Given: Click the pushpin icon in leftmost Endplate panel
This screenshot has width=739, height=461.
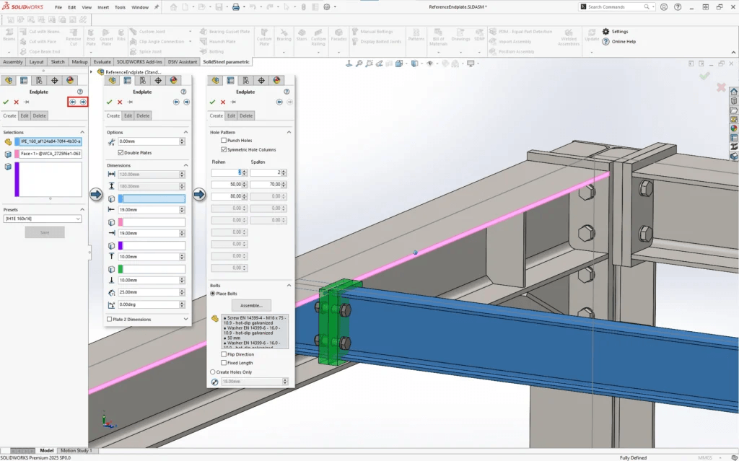Looking at the screenshot, I should [x=27, y=102].
